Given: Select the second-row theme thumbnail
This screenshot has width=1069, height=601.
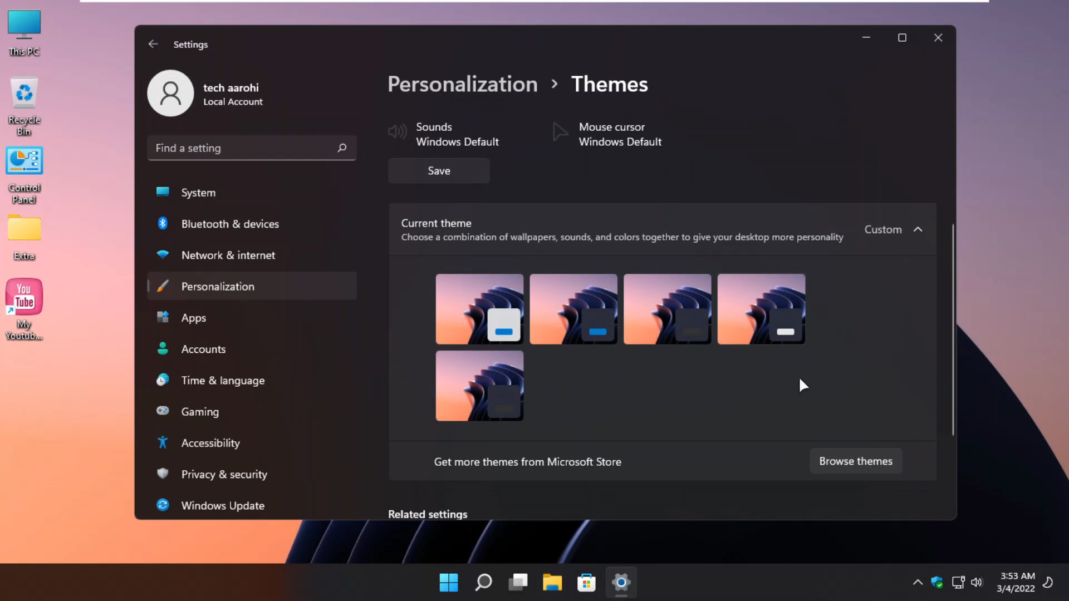Looking at the screenshot, I should (x=479, y=386).
